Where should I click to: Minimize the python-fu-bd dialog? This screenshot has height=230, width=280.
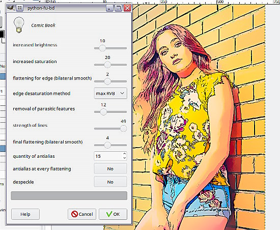click(109, 8)
